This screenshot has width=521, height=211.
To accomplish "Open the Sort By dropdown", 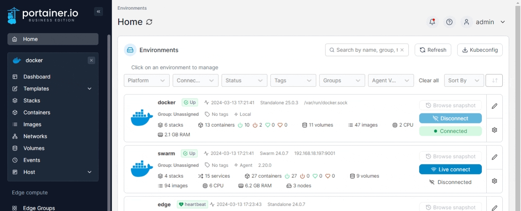I will click(464, 81).
